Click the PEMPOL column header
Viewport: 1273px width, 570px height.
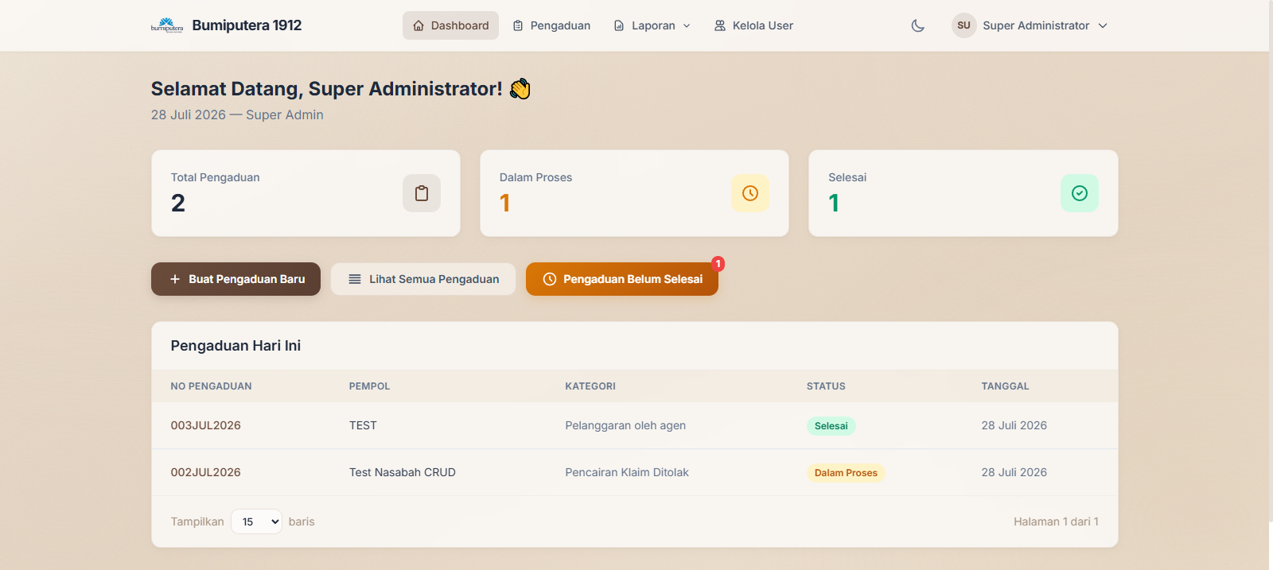(369, 386)
